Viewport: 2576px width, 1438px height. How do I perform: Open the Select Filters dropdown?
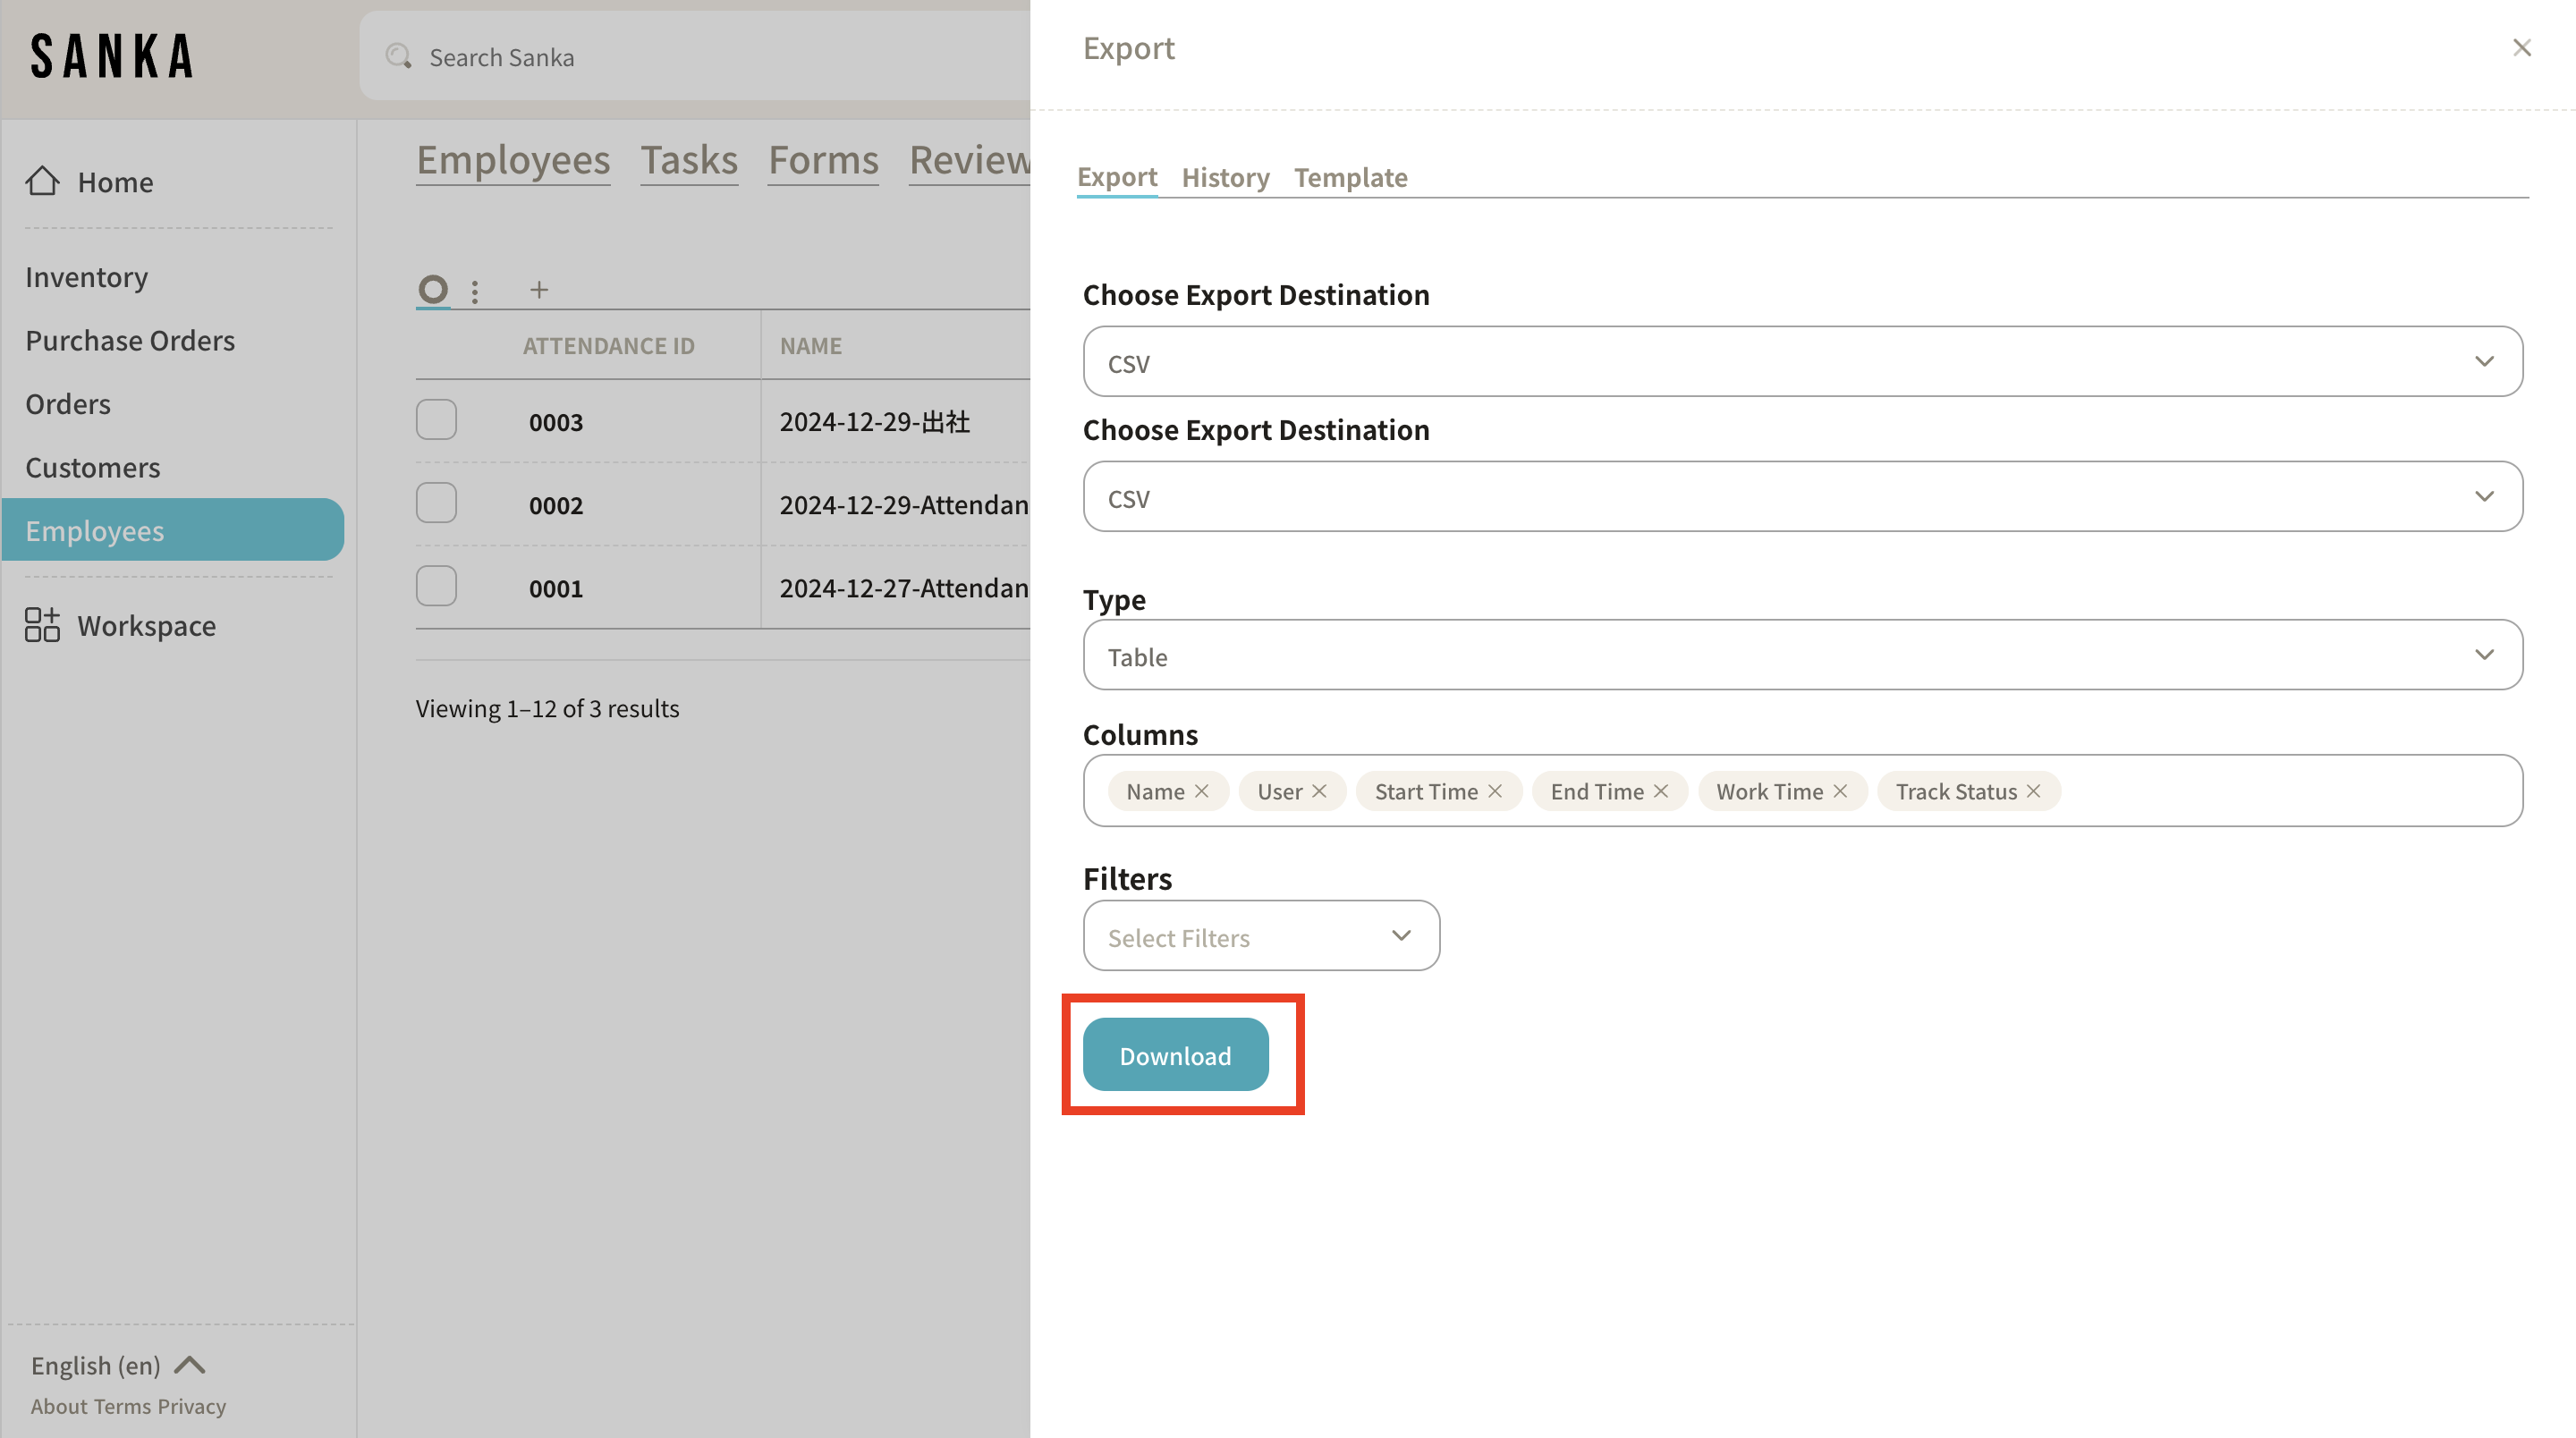(1261, 936)
